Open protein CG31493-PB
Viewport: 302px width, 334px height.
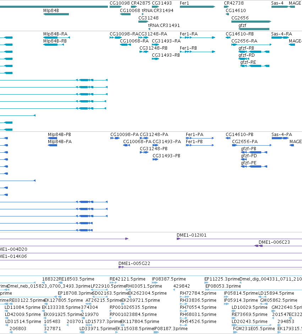coord(155,159)
